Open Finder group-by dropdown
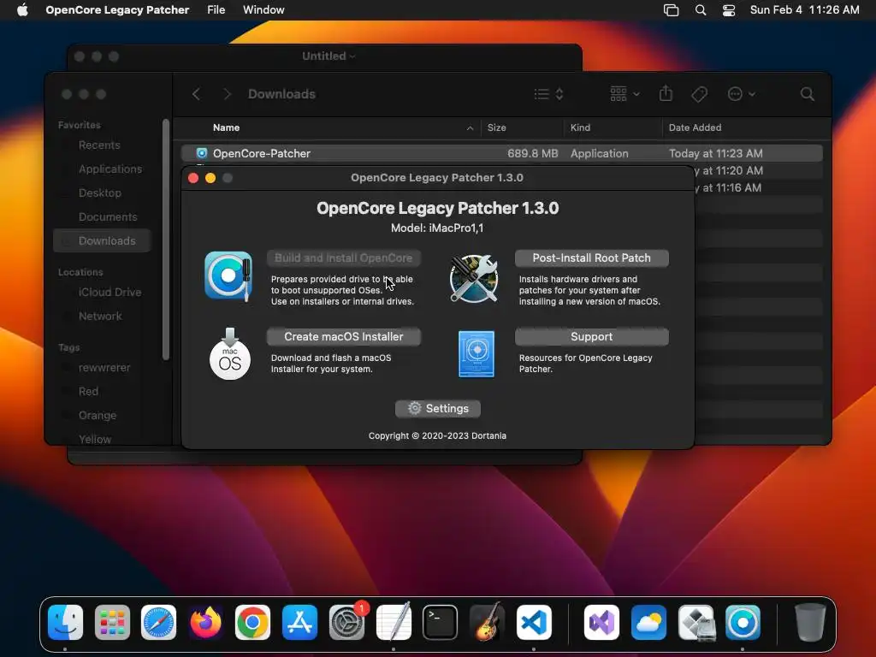The image size is (876, 657). (x=624, y=94)
